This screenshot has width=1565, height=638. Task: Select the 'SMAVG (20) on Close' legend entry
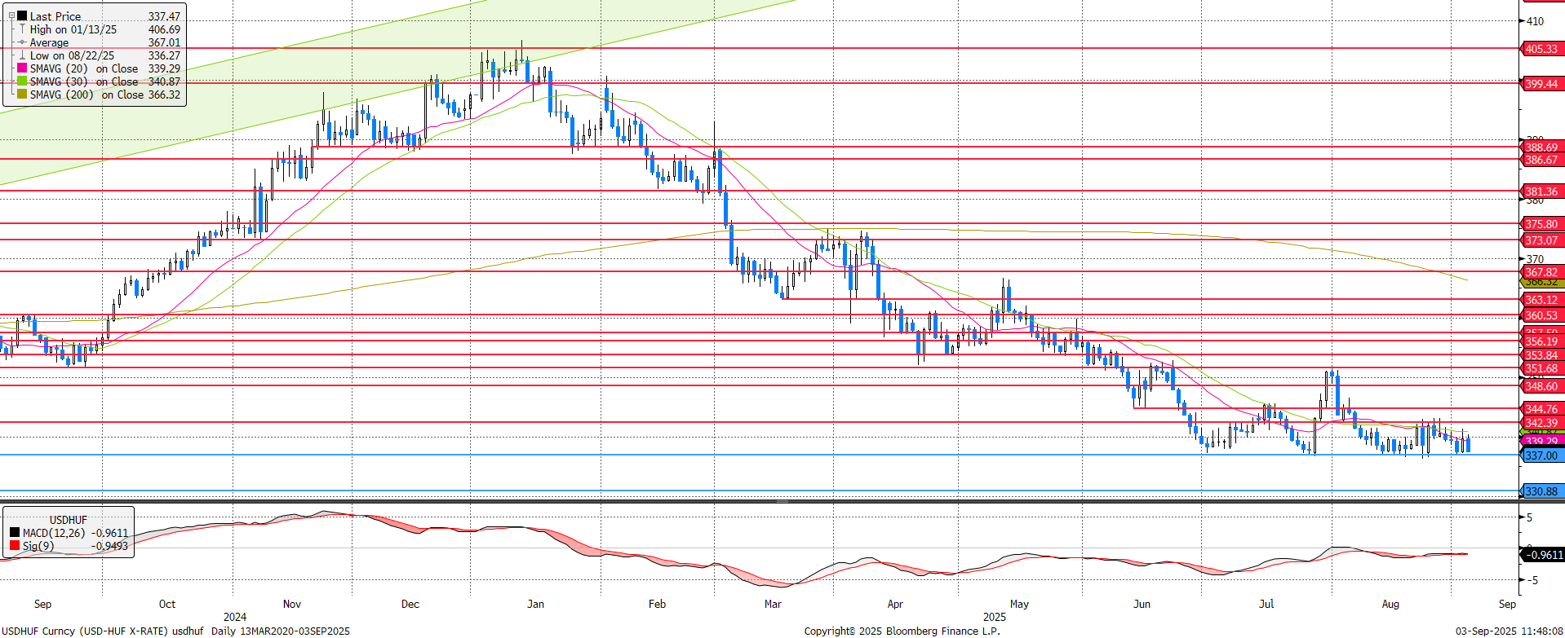(84, 68)
